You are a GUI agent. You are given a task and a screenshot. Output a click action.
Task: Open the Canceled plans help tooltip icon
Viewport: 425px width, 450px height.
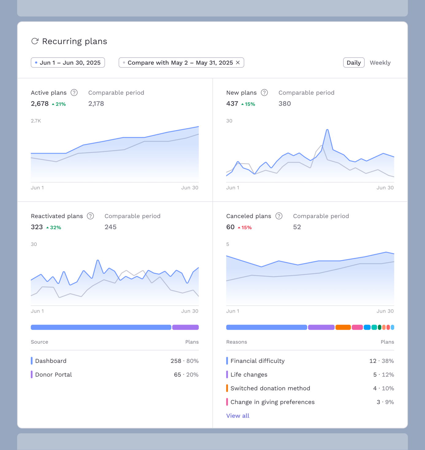[x=279, y=216]
